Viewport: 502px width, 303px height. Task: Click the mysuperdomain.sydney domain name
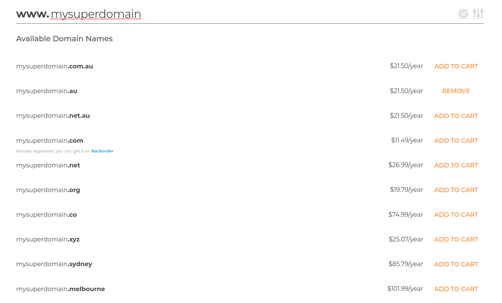tap(54, 264)
